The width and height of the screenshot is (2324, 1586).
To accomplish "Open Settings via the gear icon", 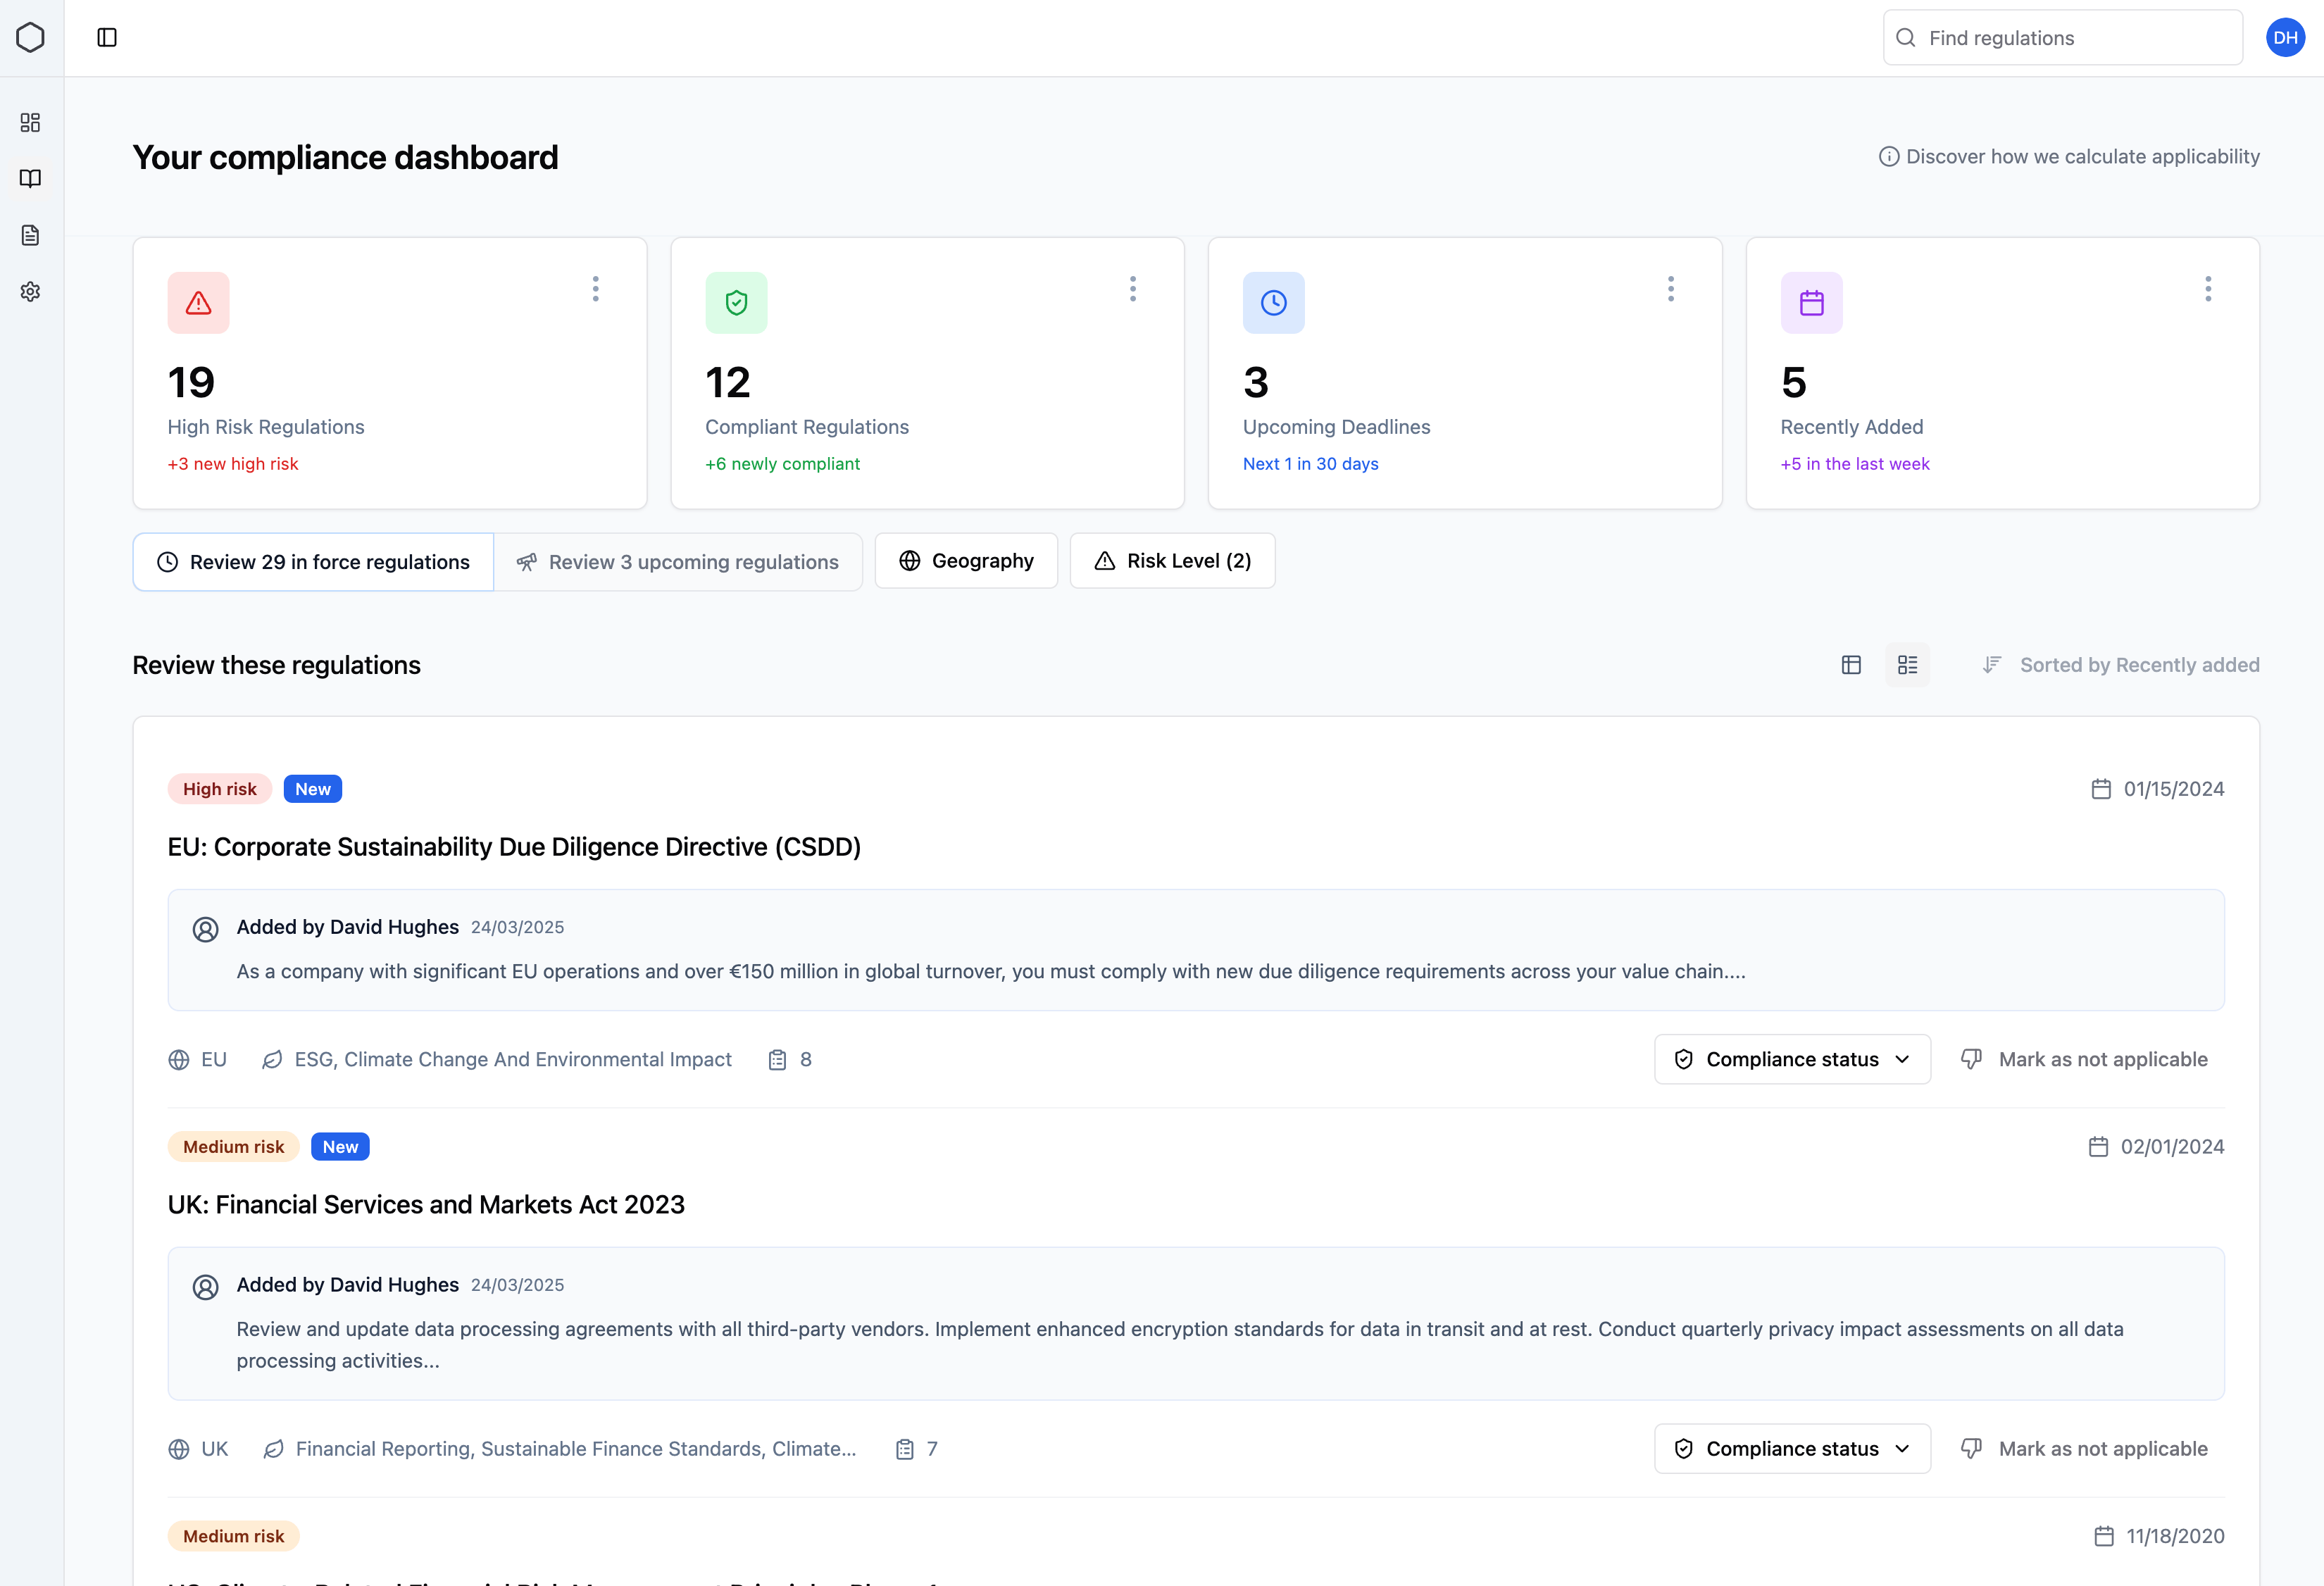I will pos(30,292).
